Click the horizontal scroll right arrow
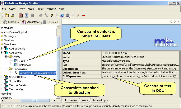This screenshot has width=181, height=109. 54,100
